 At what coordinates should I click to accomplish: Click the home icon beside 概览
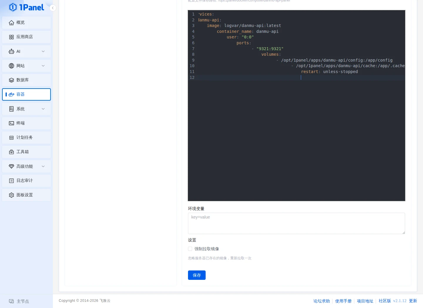click(11, 23)
